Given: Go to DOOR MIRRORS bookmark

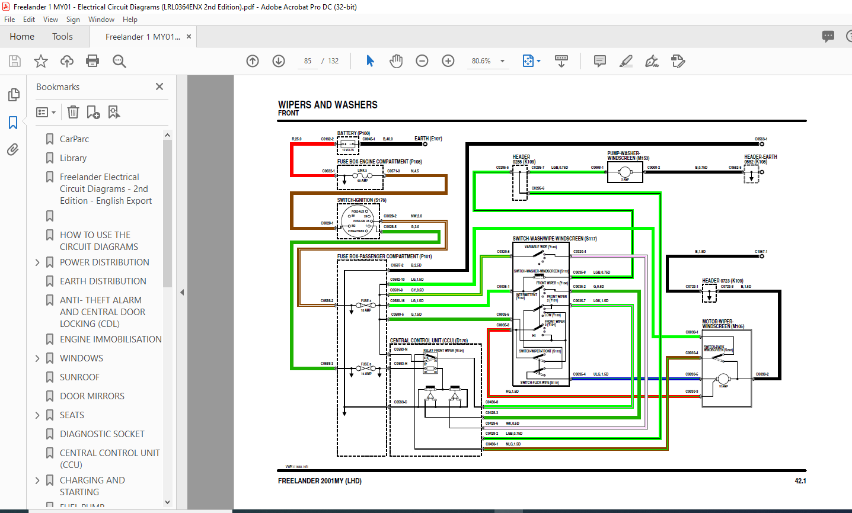Looking at the screenshot, I should coord(92,396).
